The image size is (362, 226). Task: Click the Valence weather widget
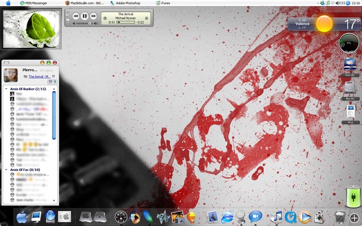[x=324, y=24]
